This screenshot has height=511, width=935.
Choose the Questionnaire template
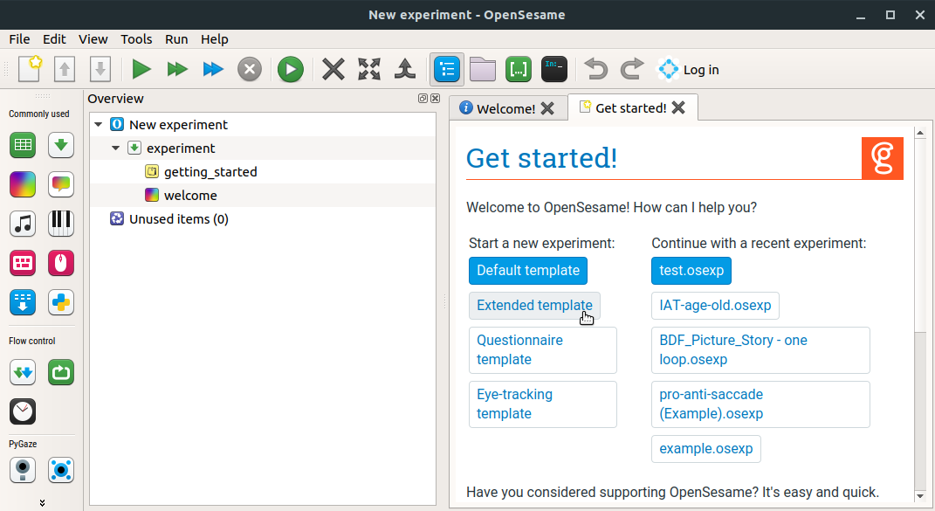pos(543,349)
